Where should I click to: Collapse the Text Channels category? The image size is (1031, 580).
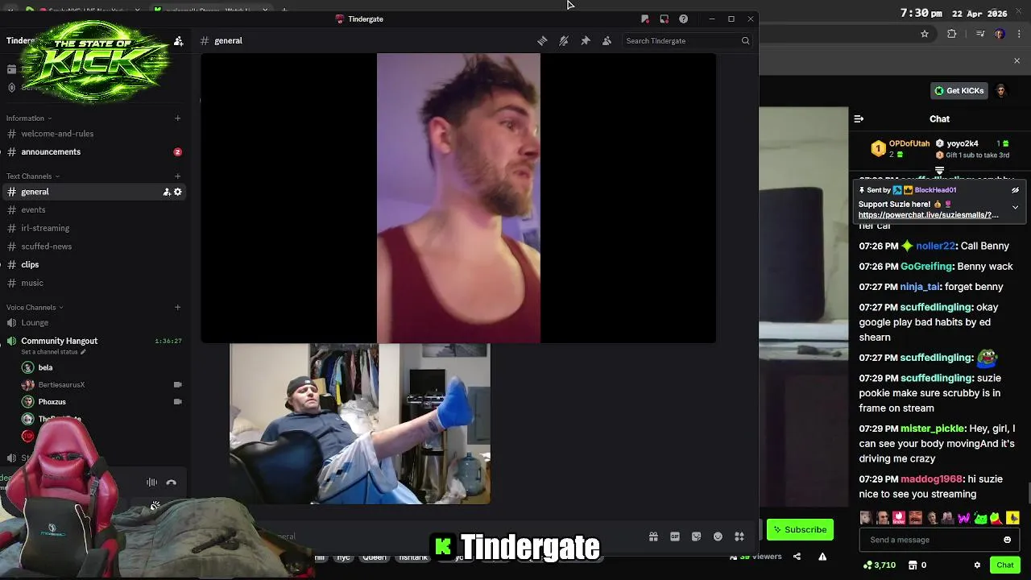[32, 176]
